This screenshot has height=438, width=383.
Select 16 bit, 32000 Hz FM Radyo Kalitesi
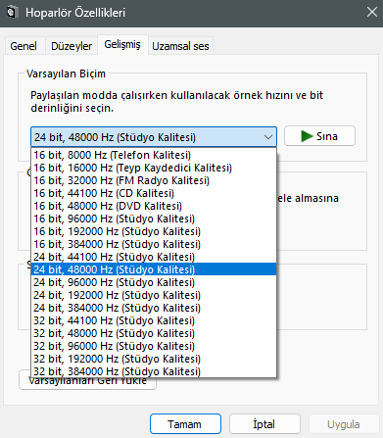pyautogui.click(x=154, y=180)
